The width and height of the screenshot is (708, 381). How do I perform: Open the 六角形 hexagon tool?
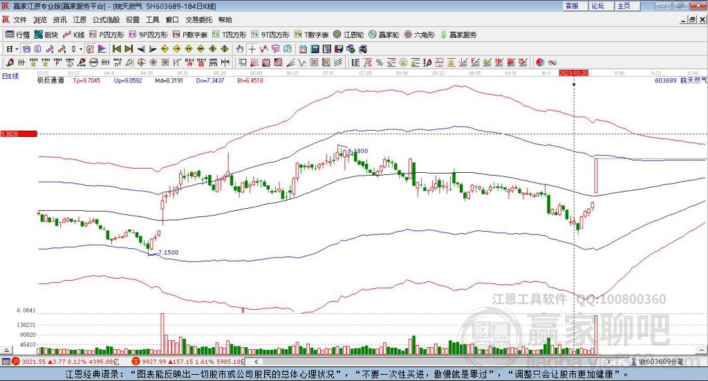(x=420, y=35)
